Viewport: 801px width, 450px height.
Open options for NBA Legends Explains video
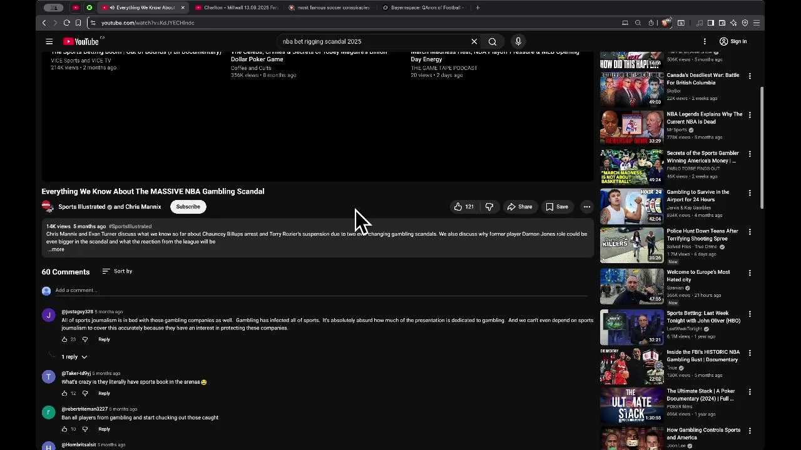pos(750,115)
